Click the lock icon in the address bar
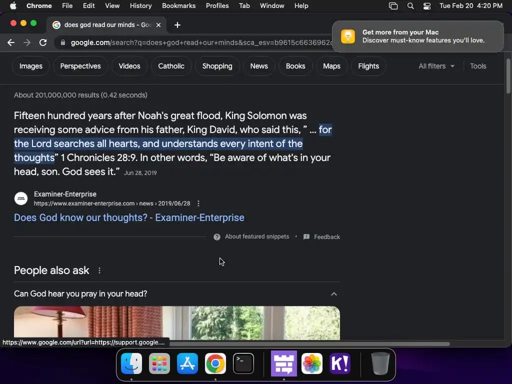Viewport: 512px width, 384px height. point(63,42)
